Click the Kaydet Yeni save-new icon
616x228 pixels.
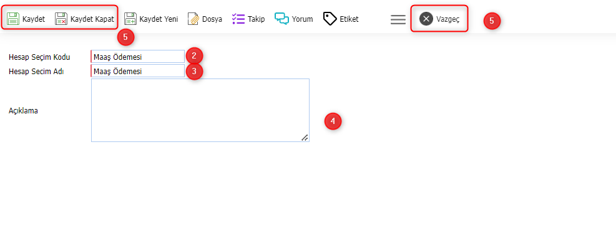click(130, 19)
